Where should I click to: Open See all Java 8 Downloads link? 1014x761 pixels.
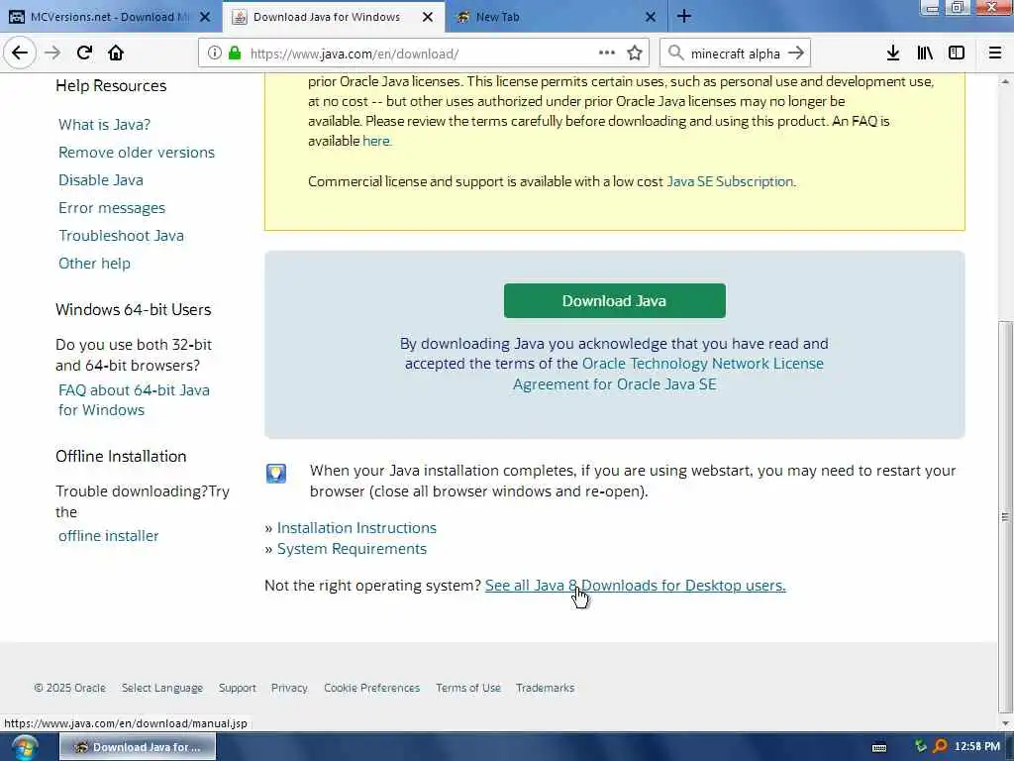(x=635, y=586)
